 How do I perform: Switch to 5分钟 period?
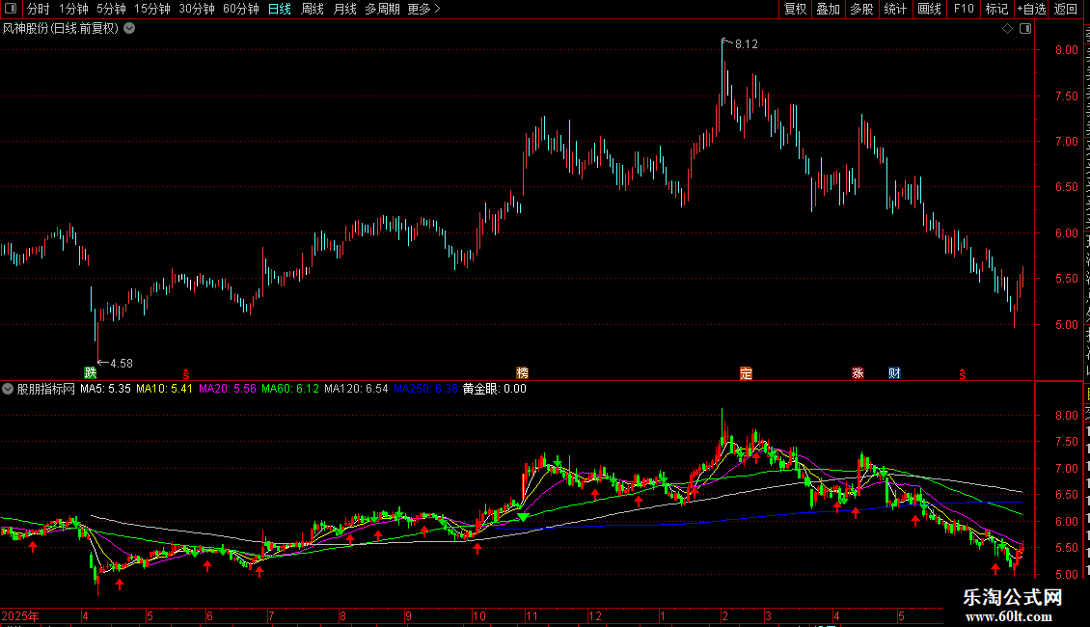pyautogui.click(x=111, y=9)
